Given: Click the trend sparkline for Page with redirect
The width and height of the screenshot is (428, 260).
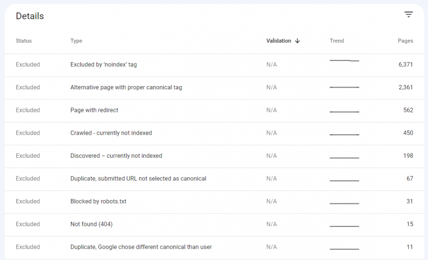Looking at the screenshot, I should (x=344, y=112).
